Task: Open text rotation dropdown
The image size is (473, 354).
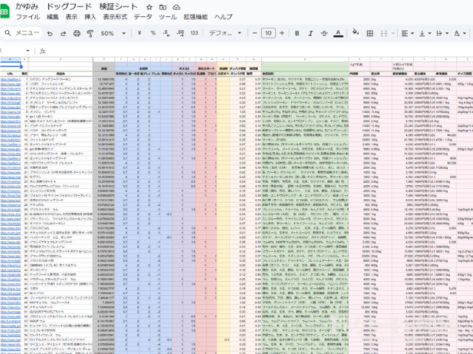Action: pyautogui.click(x=460, y=33)
